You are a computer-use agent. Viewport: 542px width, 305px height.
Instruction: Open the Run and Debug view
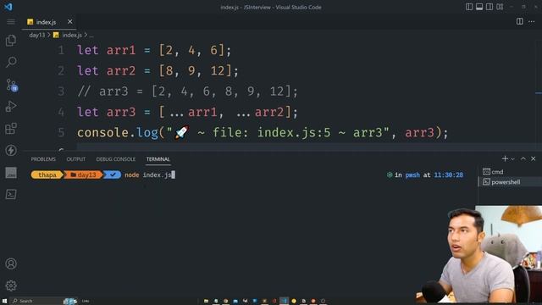pyautogui.click(x=11, y=107)
